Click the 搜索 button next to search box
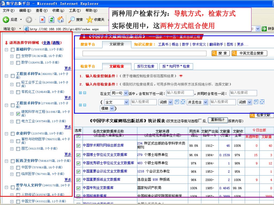Screen dimensions: 274x205 point(220,53)
